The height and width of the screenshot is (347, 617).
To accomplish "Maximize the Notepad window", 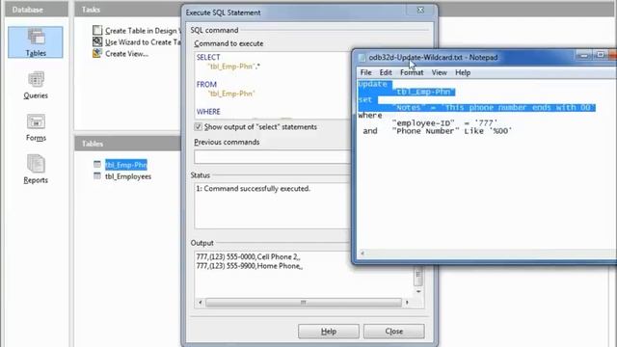I will [x=600, y=56].
